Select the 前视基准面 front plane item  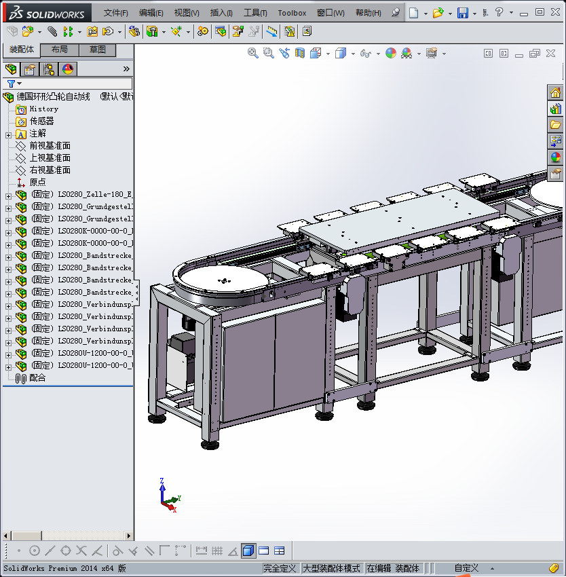tap(50, 145)
